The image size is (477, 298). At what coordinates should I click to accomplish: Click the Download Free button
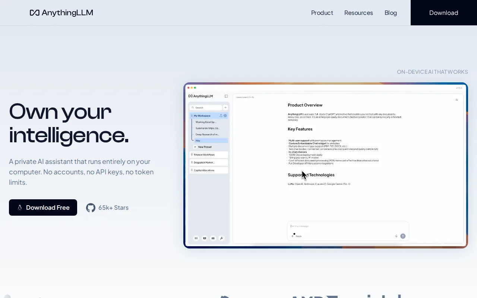coord(43,207)
